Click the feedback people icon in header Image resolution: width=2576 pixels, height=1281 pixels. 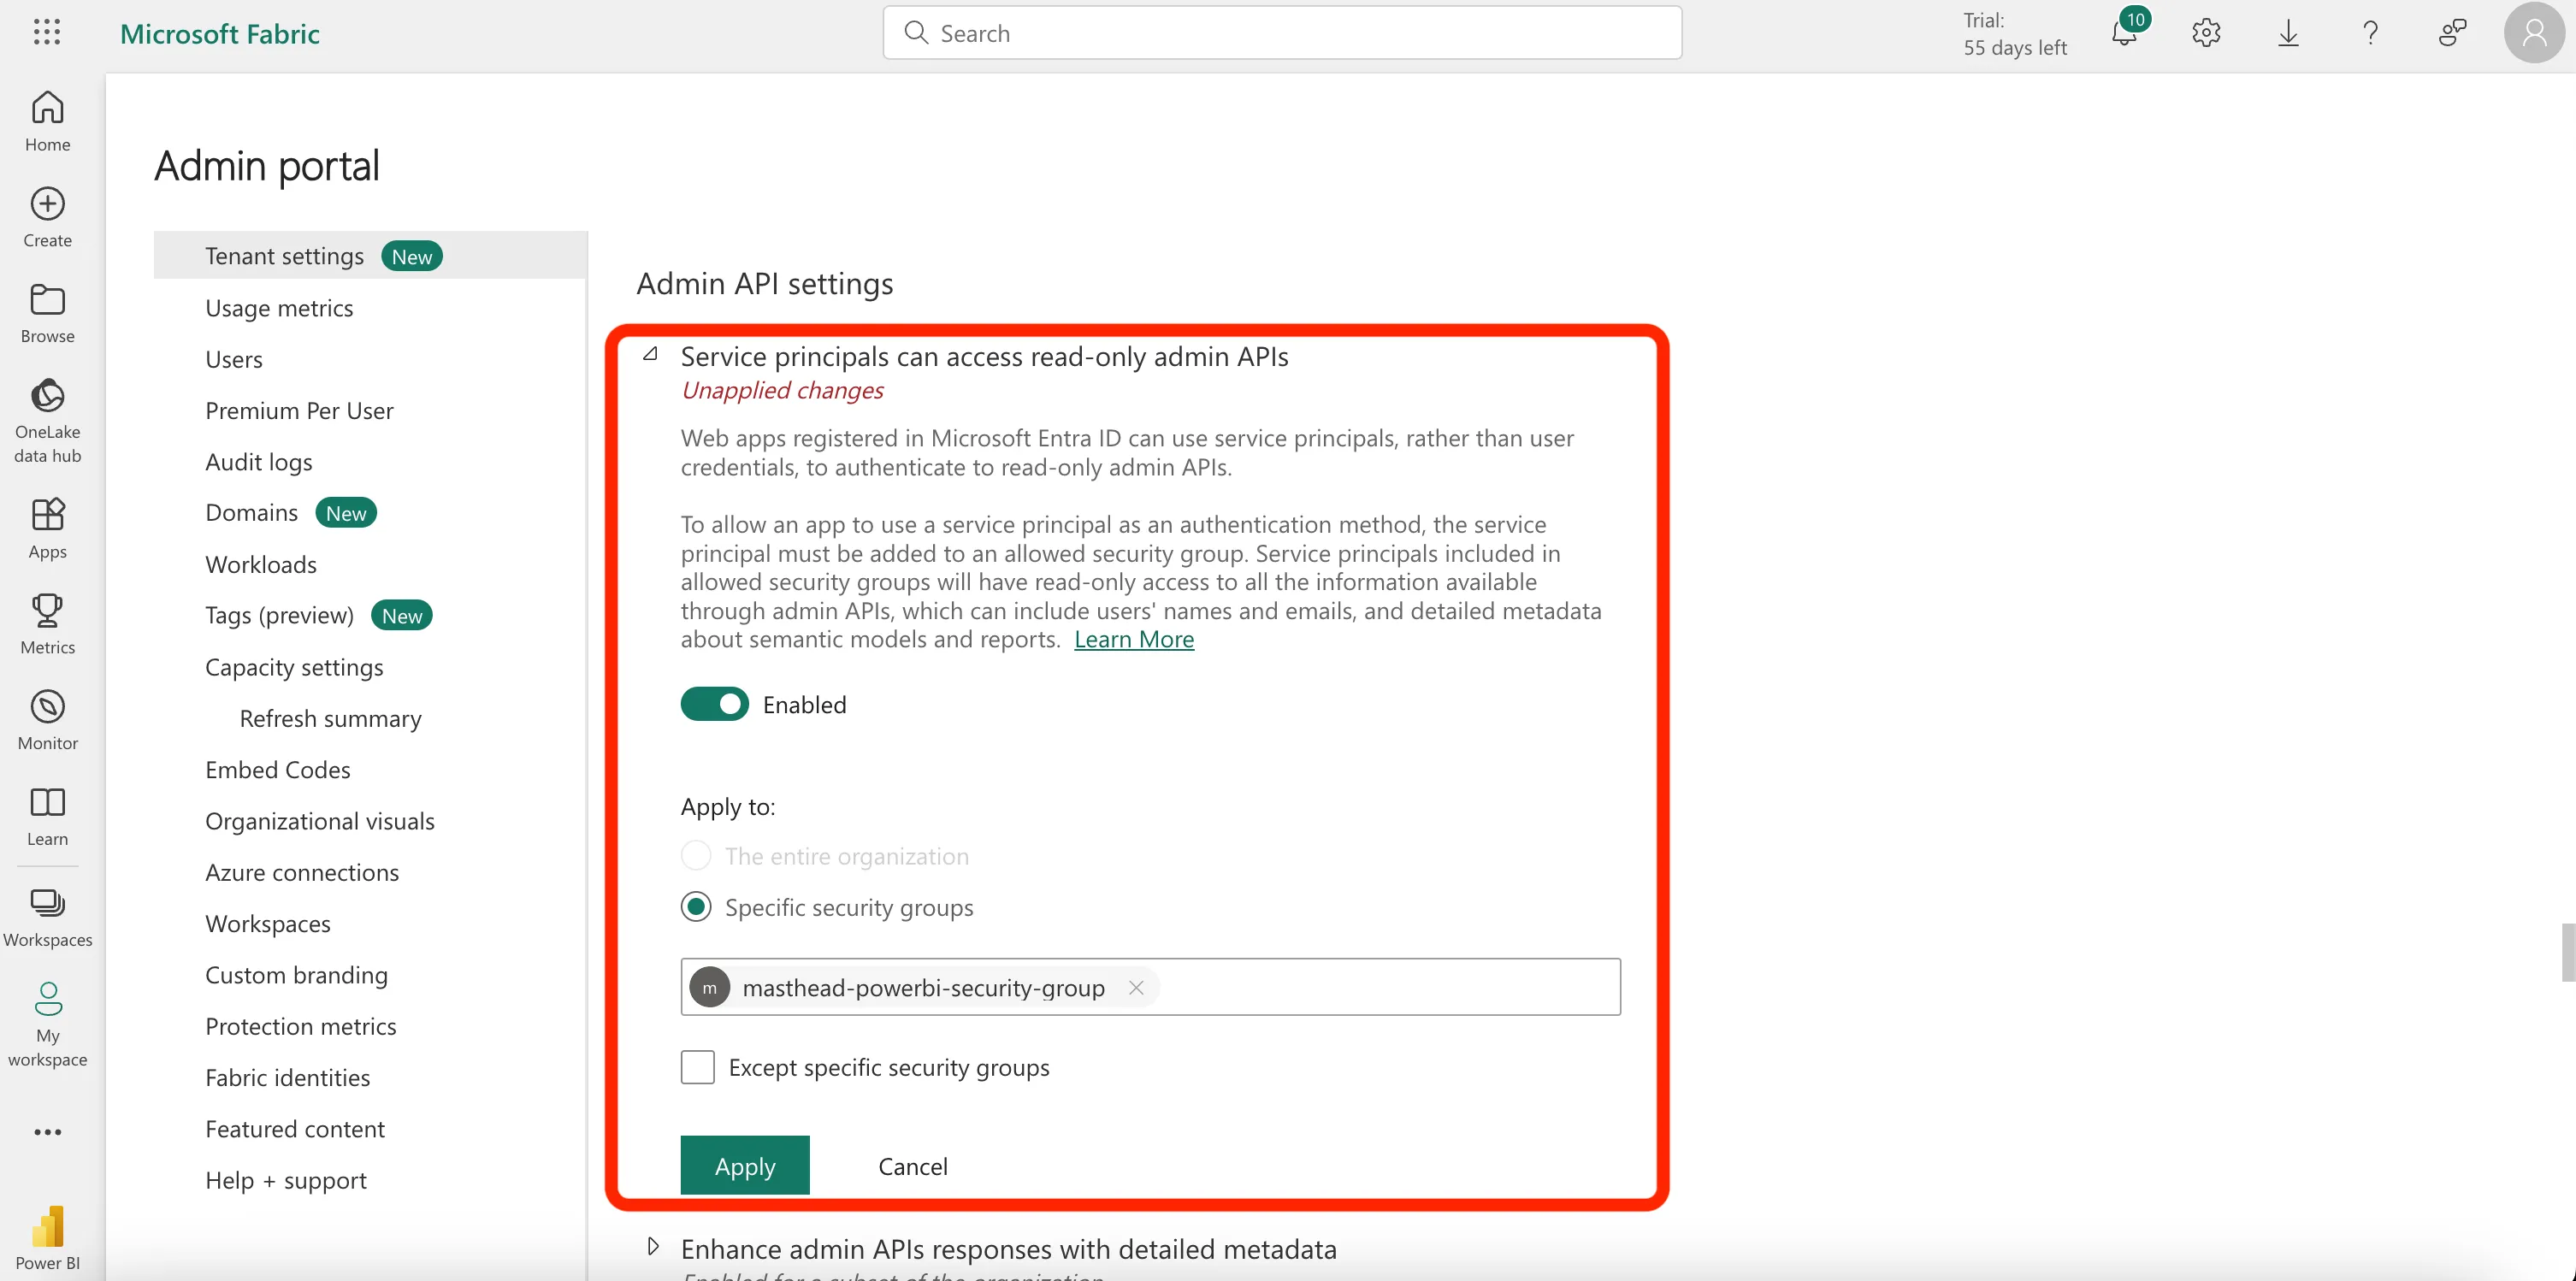pos(2452,33)
